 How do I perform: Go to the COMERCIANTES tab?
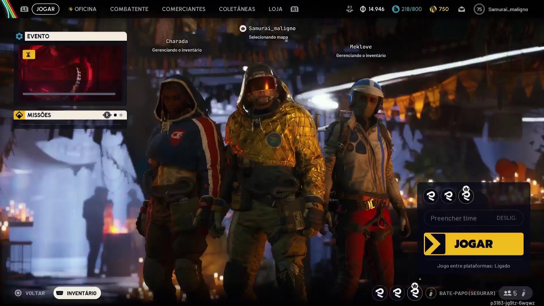[x=184, y=9]
